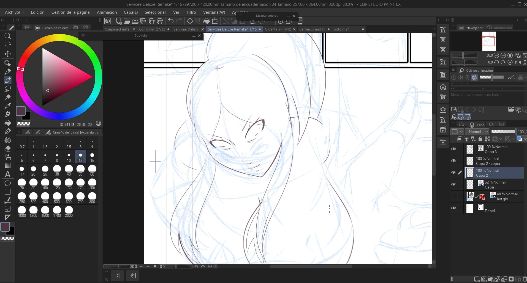Collapse the left tool palette dock
This screenshot has width=527, height=283.
(2, 20)
